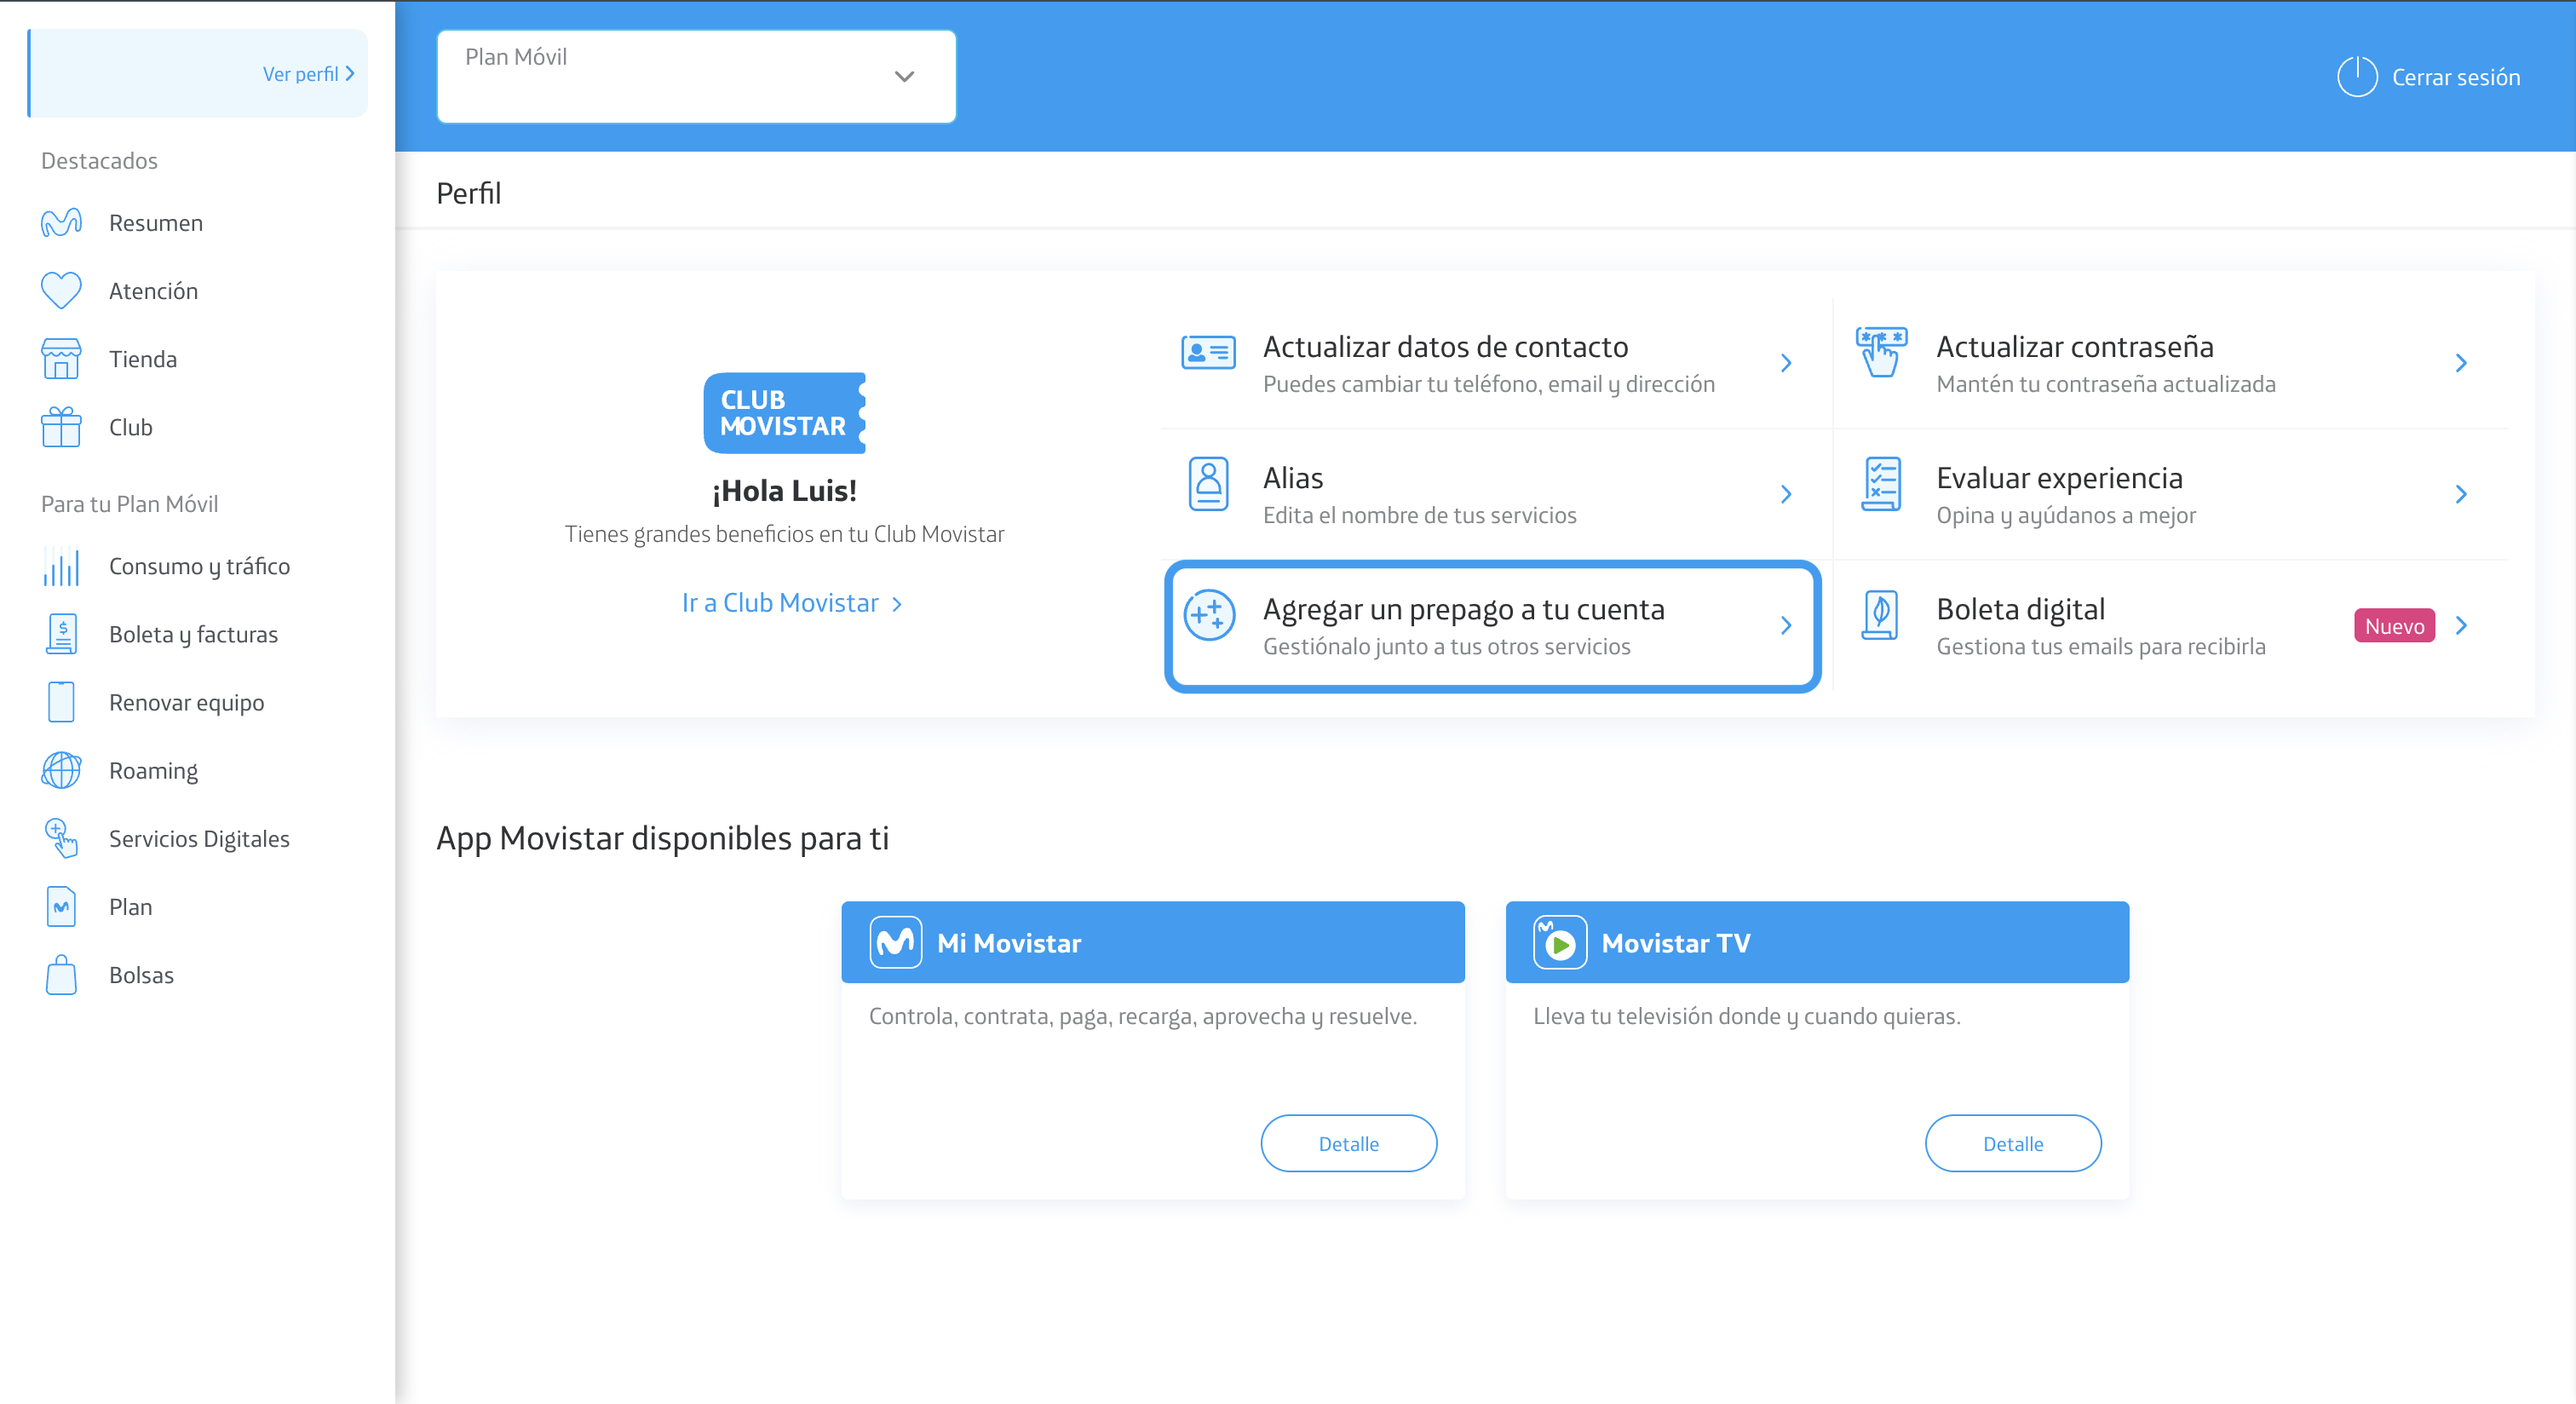
Task: Open Boleta y facturas menu item
Action: coord(193,634)
